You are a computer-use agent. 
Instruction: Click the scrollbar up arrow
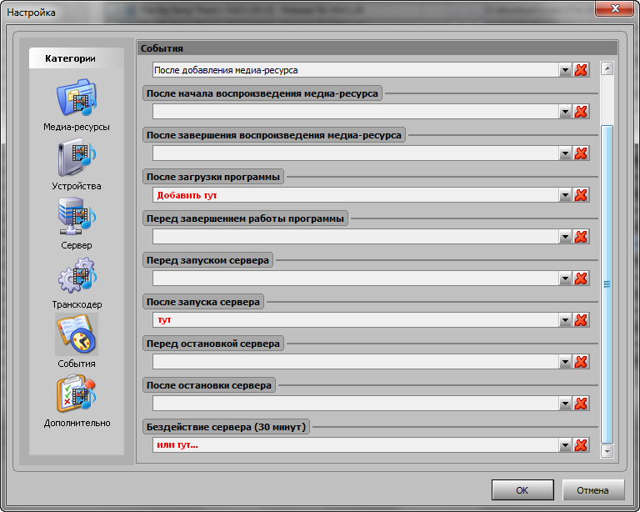(607, 68)
